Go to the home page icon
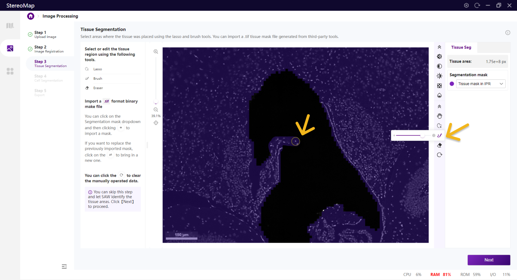 click(31, 16)
